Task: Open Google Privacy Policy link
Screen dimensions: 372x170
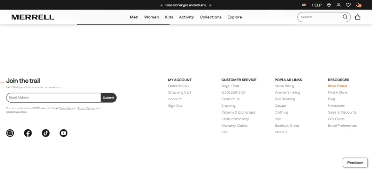Action: (66, 108)
